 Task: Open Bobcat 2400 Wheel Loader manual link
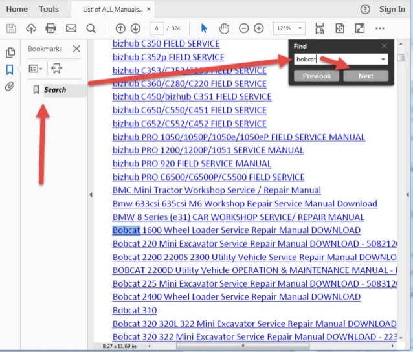tap(236, 297)
